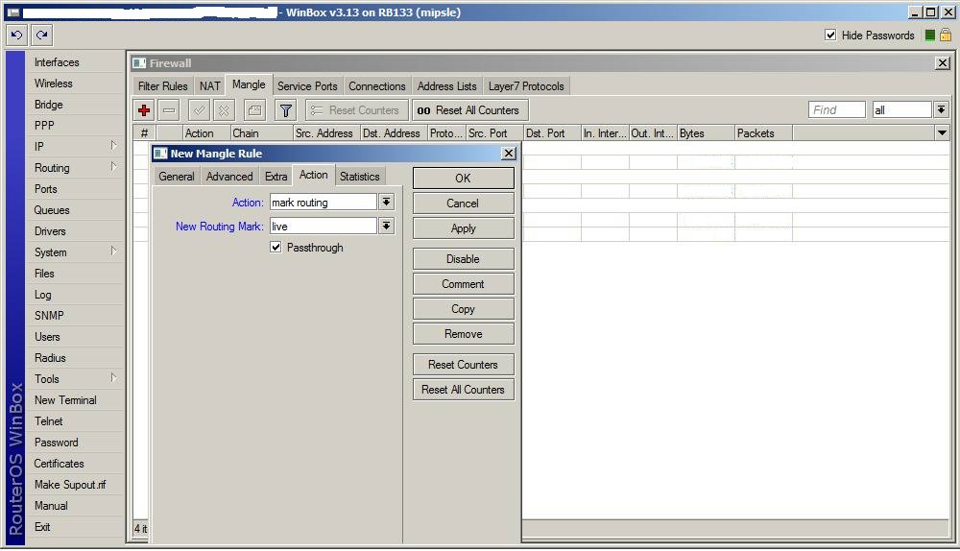This screenshot has height=551, width=960.
Task: Open the Action dropdown arrow
Action: 386,202
